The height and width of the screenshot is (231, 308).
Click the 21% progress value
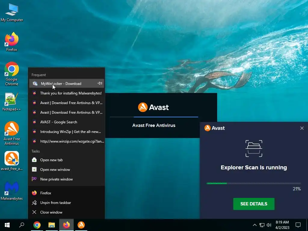click(x=297, y=189)
